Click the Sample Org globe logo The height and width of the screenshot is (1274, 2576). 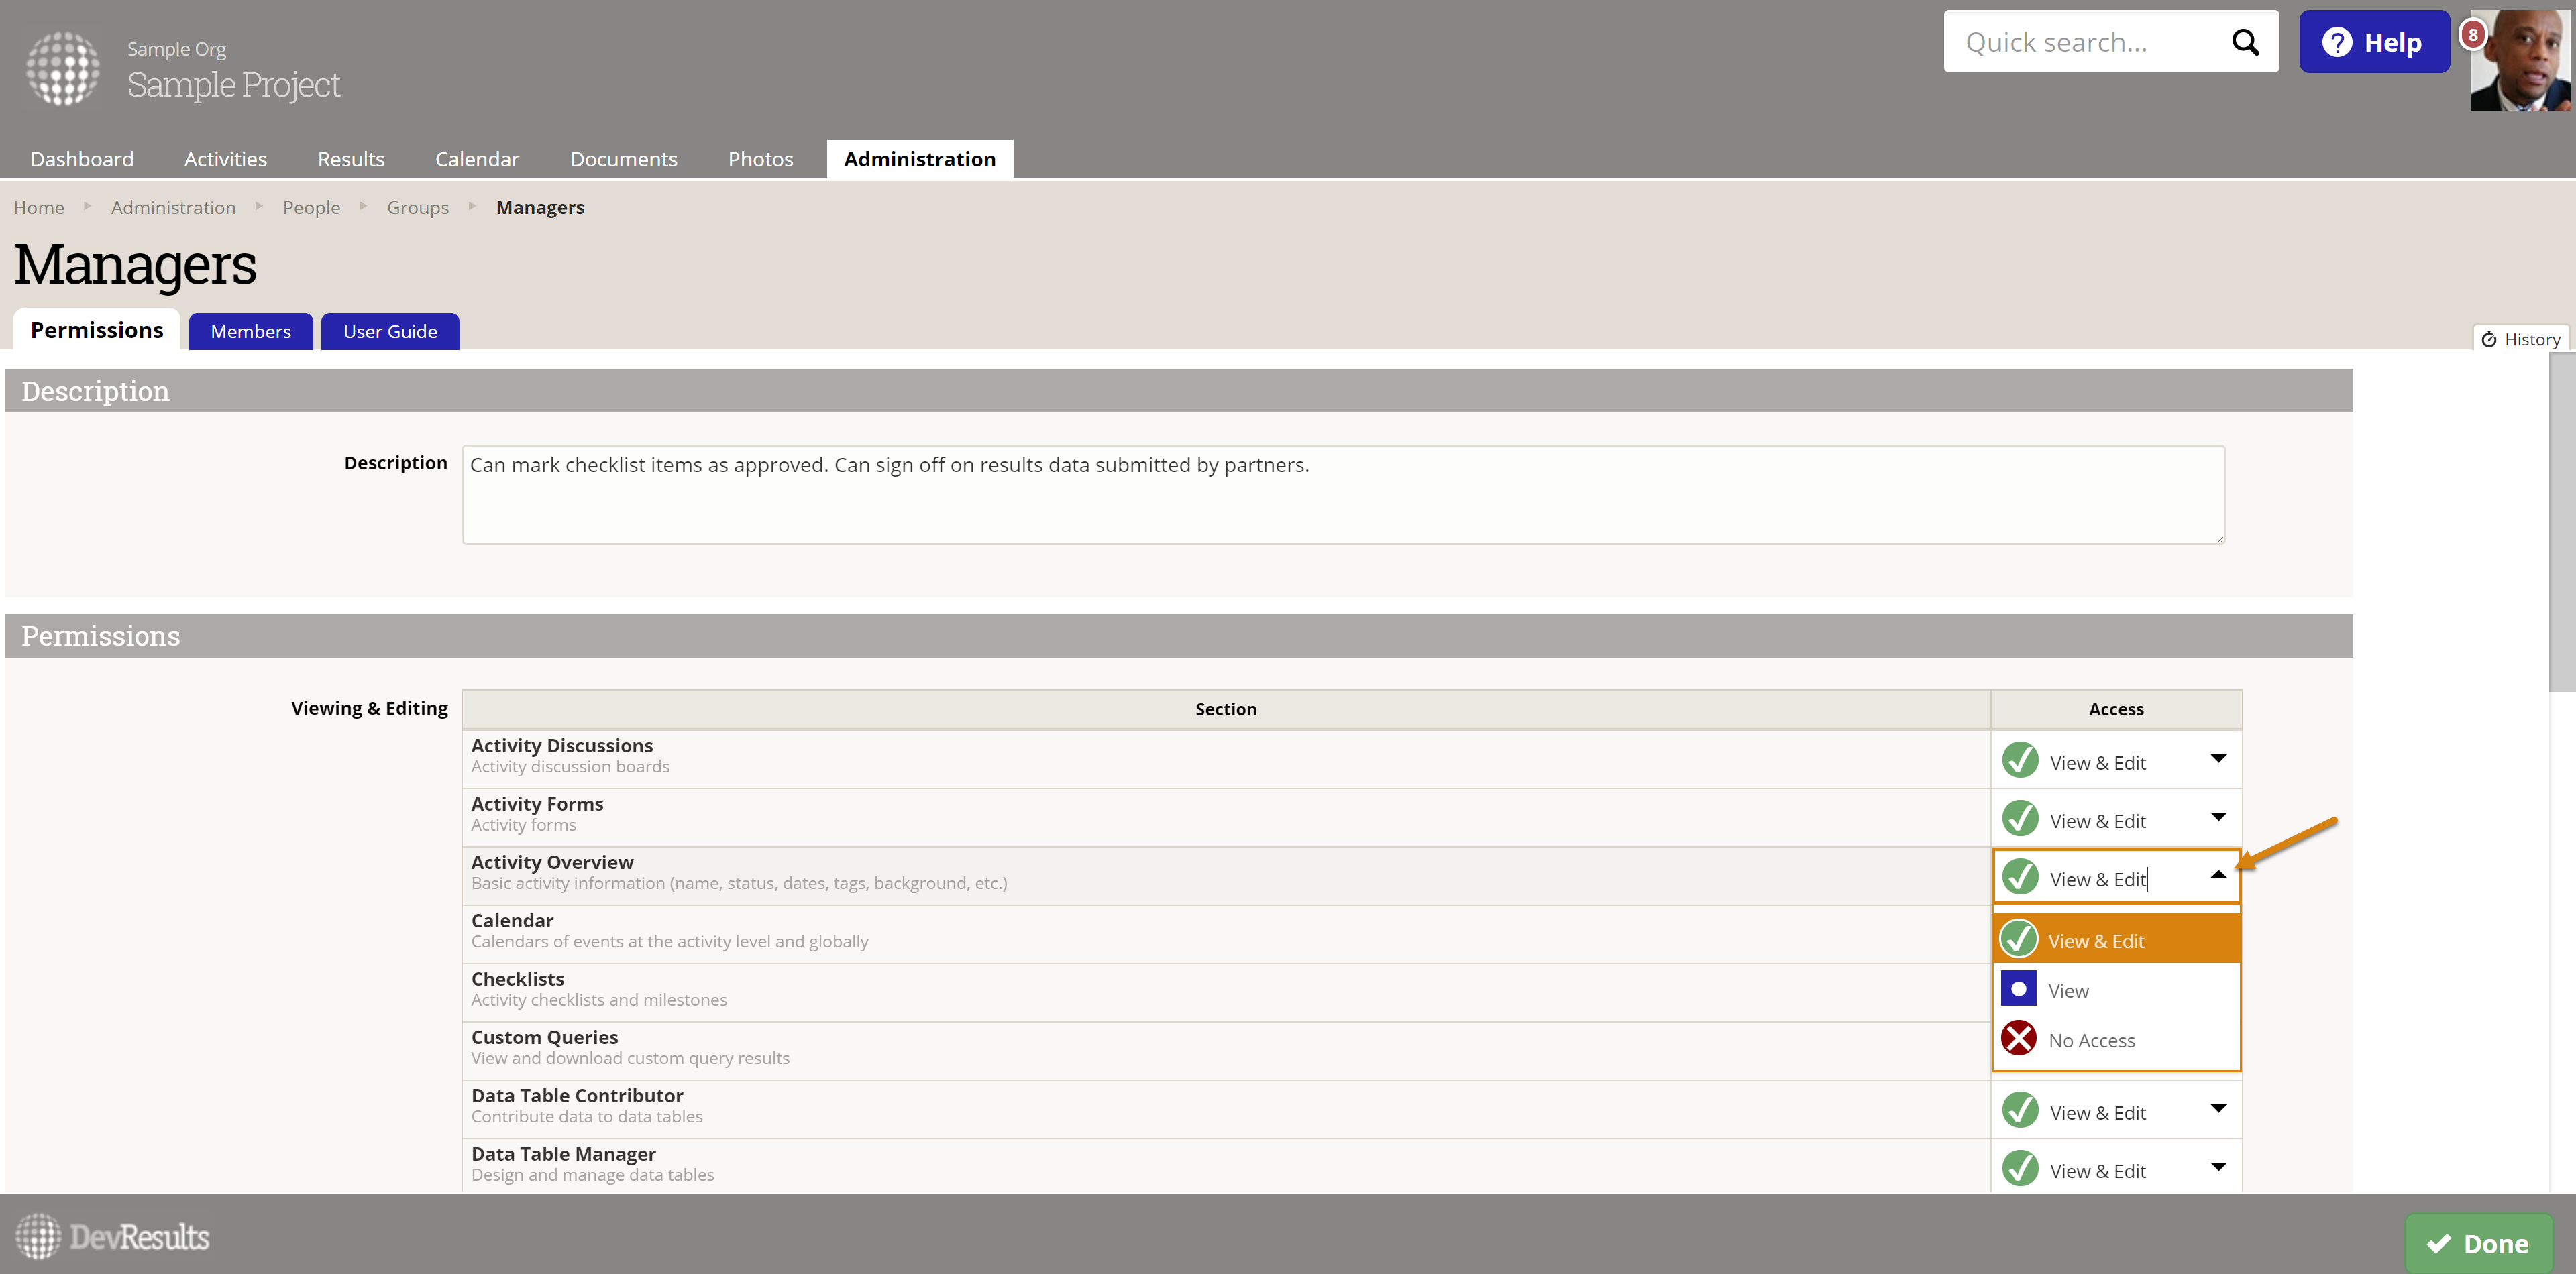(63, 68)
